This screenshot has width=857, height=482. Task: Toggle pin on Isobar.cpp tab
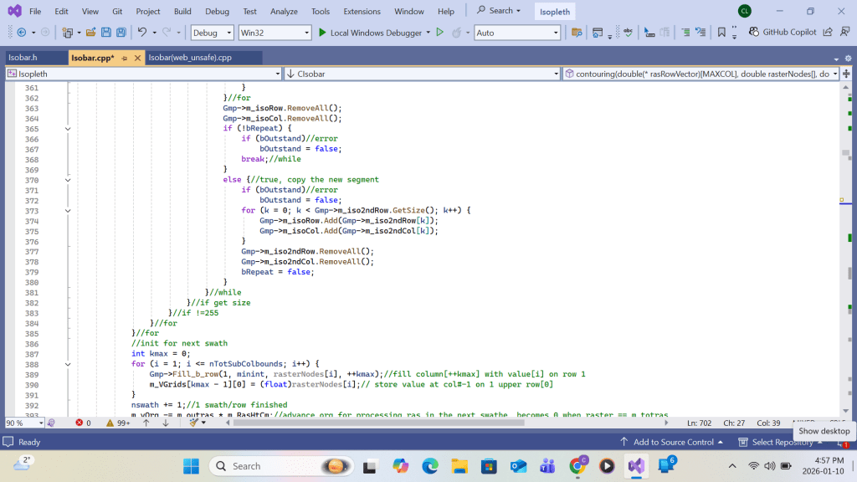(x=125, y=58)
